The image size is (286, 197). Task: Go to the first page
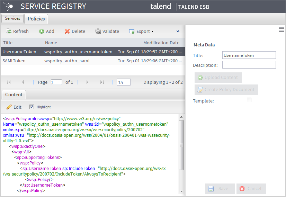coord(9,82)
